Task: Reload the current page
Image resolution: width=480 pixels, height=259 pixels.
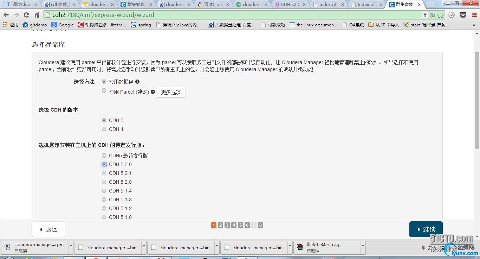Action: 26,15
